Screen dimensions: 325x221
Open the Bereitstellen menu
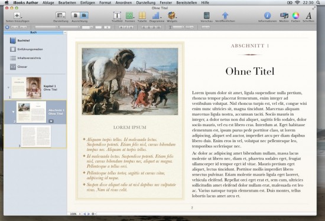[187, 3]
